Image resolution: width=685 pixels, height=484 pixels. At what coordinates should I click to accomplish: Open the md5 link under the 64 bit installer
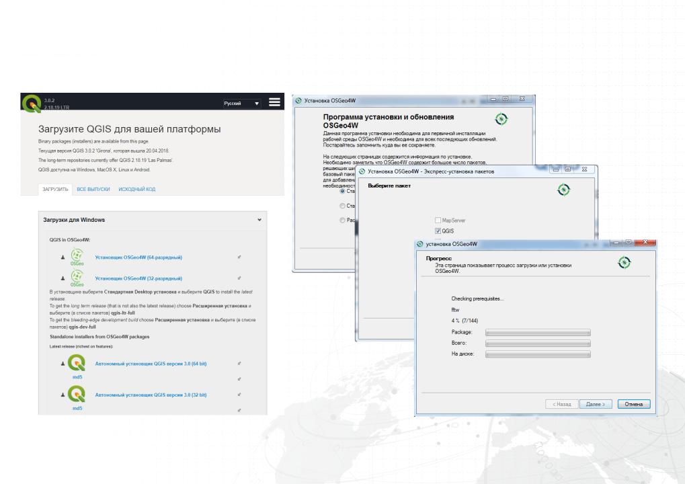(x=77, y=377)
